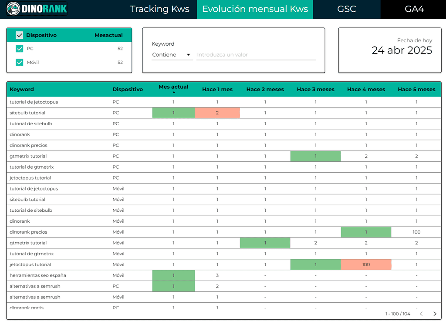Image resolution: width=446 pixels, height=321 pixels.
Task: Click Móvil in 'tutorial de gtmetrix' row
Action: [x=118, y=254]
